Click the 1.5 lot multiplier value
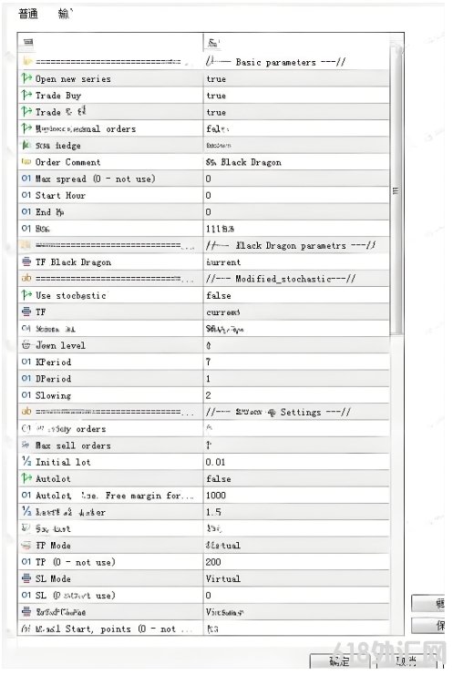 [x=213, y=512]
